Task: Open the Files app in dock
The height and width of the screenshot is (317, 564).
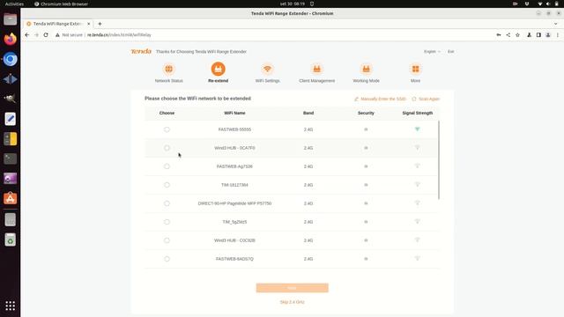Action: [x=10, y=19]
